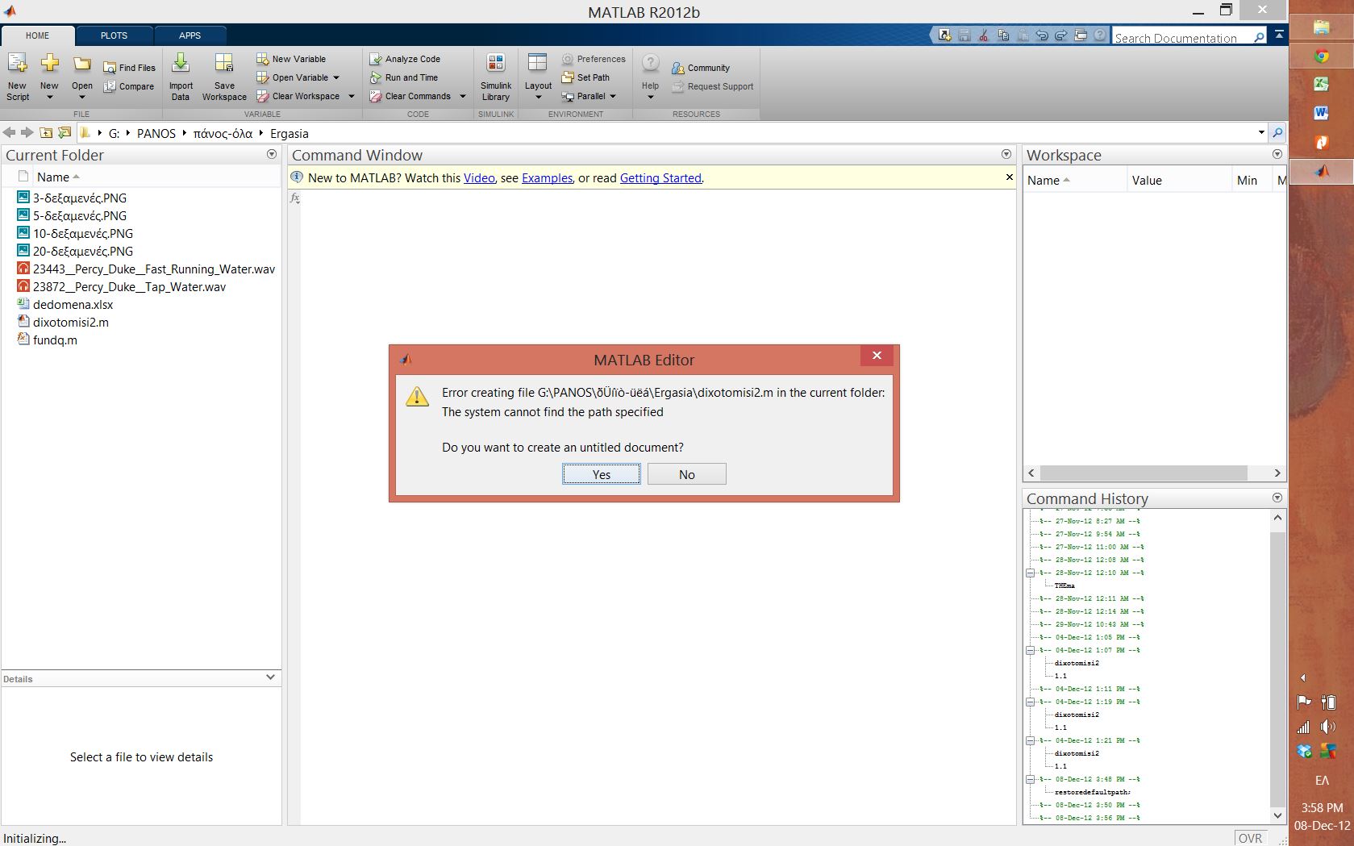Click the Find Files icon
This screenshot has height=846, width=1354.
(110, 68)
